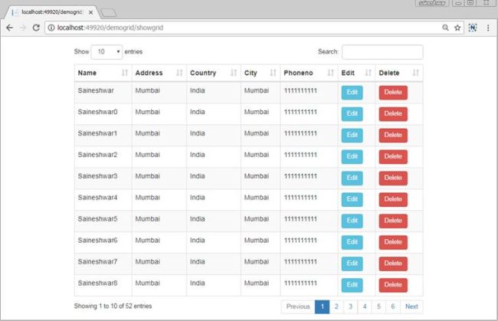Sort by Address column sort icon
The width and height of the screenshot is (498, 321).
(x=179, y=73)
